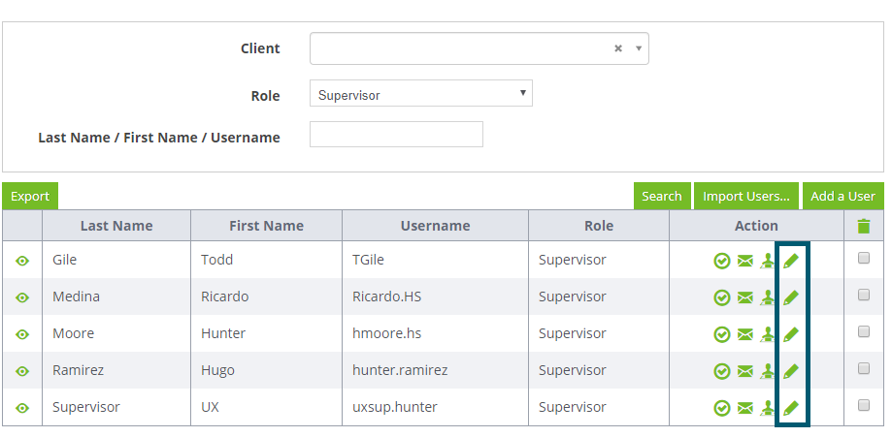Click the person icon for uxsup.hunter
The width and height of the screenshot is (892, 437).
click(767, 408)
